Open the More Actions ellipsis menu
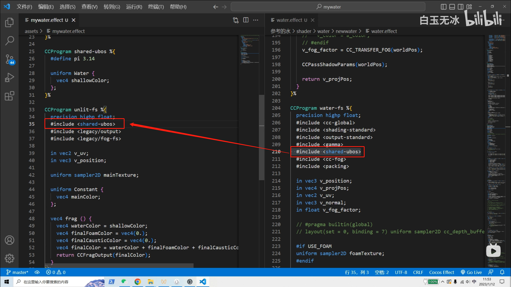 [256, 20]
